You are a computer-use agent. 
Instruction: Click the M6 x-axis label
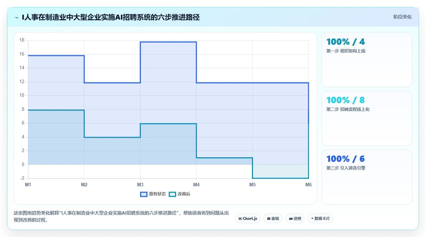[x=308, y=185]
